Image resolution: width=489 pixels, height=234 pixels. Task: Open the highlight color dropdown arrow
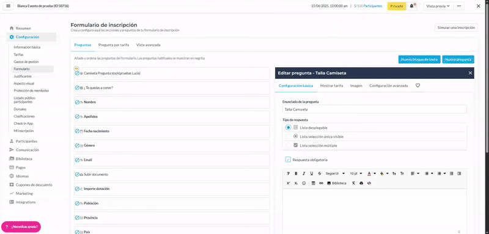388,174
